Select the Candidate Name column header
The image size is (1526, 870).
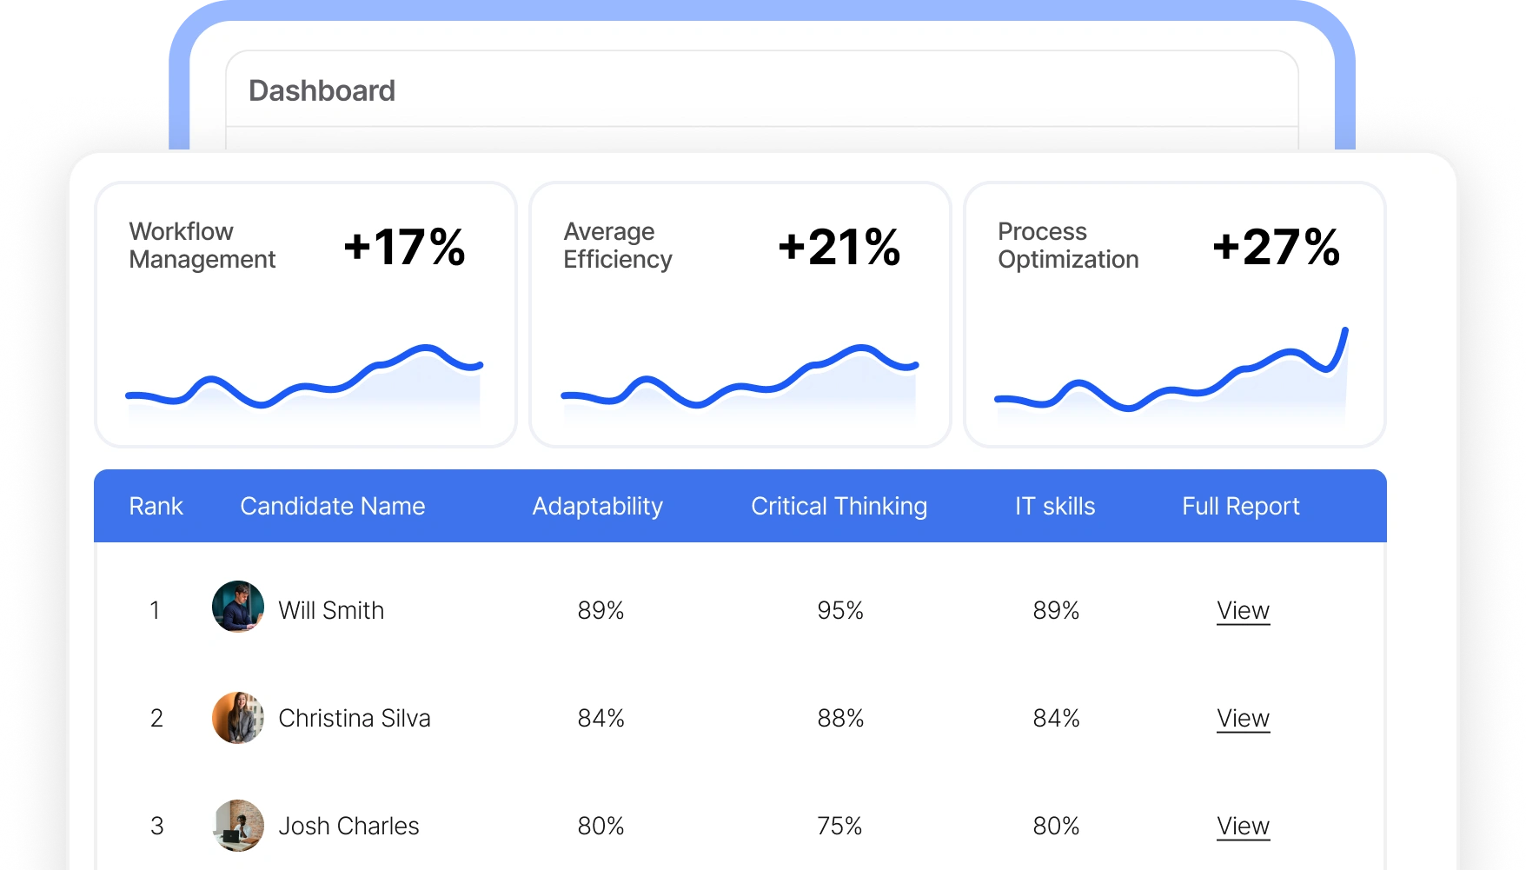click(333, 506)
